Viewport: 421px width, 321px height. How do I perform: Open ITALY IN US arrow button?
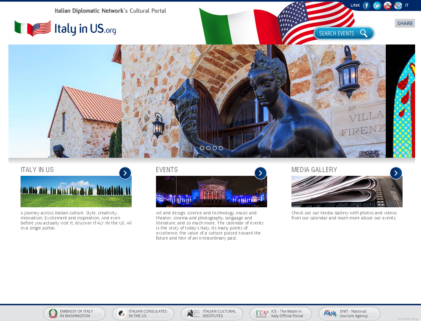125,173
